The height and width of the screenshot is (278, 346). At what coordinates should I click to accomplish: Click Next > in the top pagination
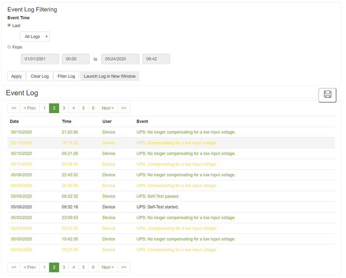pos(108,108)
